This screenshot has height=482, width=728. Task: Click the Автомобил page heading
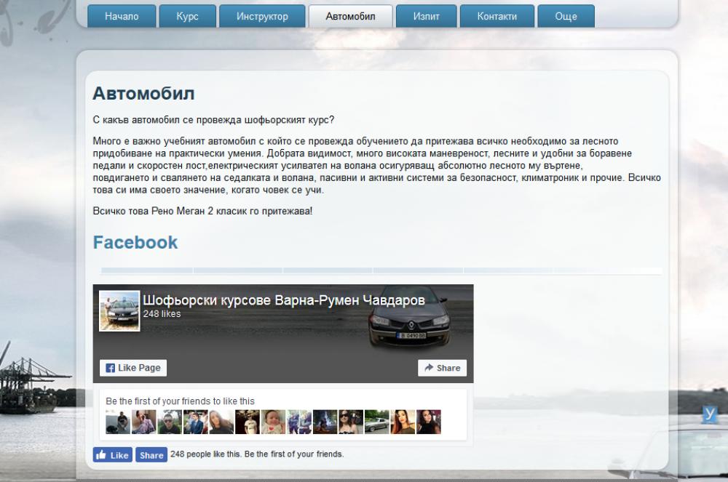coord(143,94)
